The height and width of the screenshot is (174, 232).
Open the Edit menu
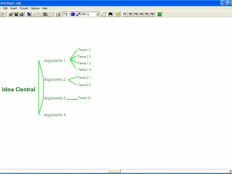[5, 8]
